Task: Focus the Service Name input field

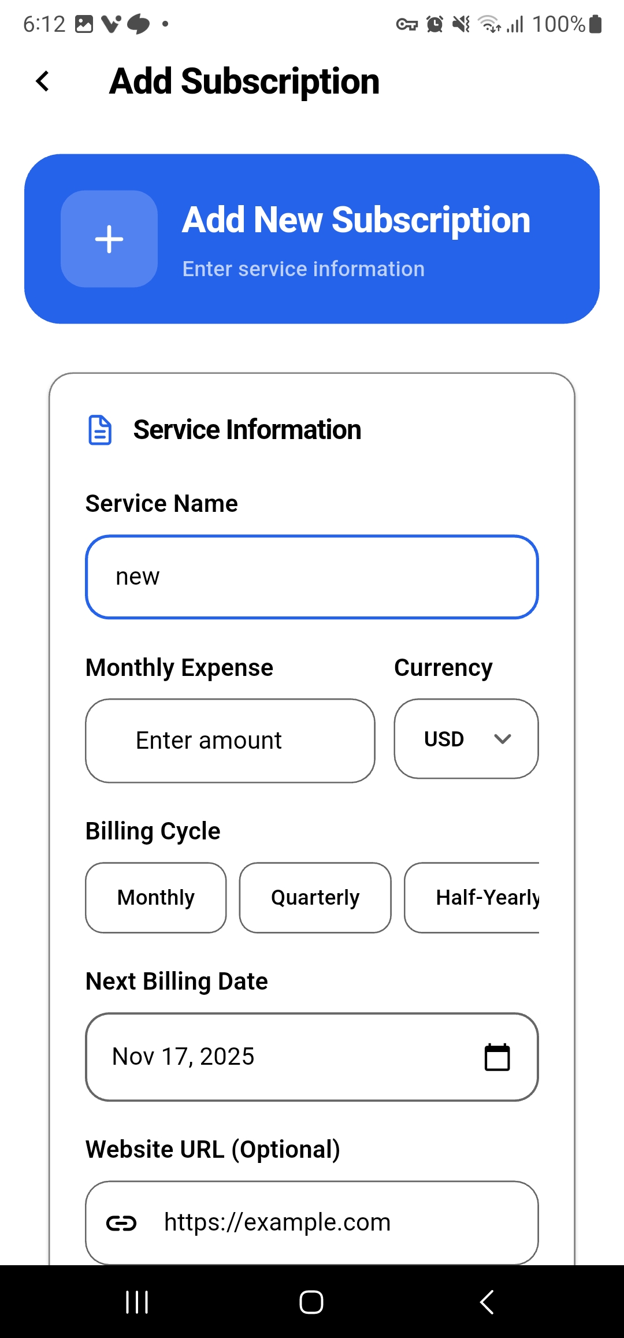Action: [x=312, y=577]
